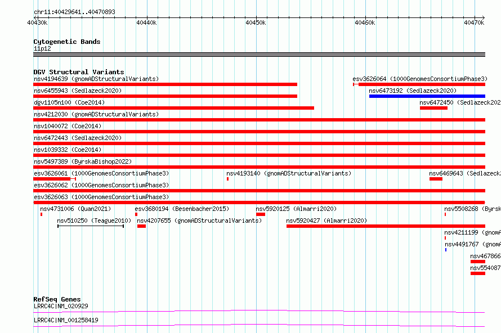This screenshot has width=501, height=333.
Task: Click the 40450k ruler tick label
Action: (x=256, y=22)
